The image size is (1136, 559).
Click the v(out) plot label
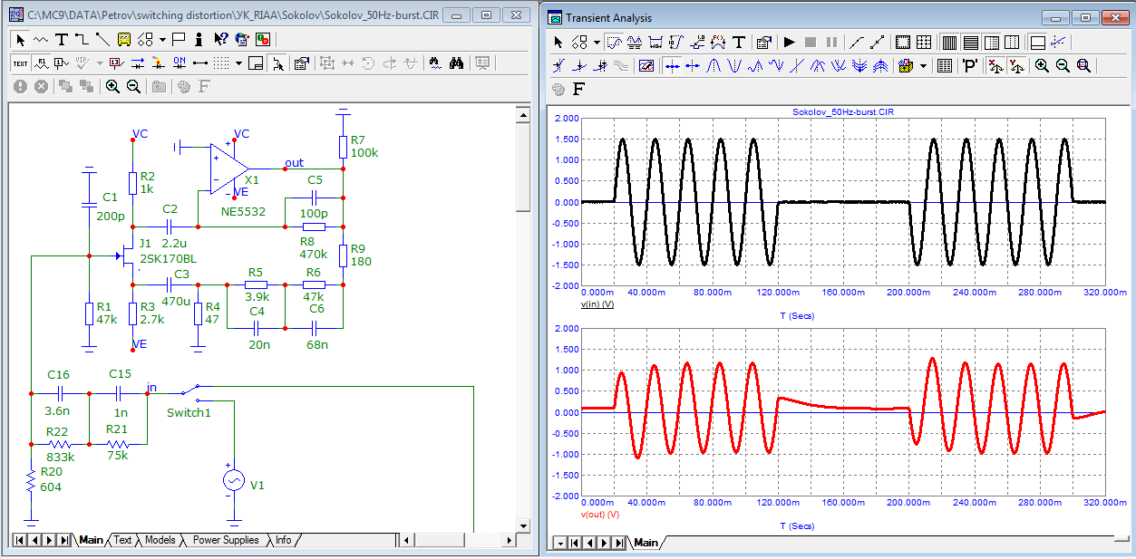(599, 514)
